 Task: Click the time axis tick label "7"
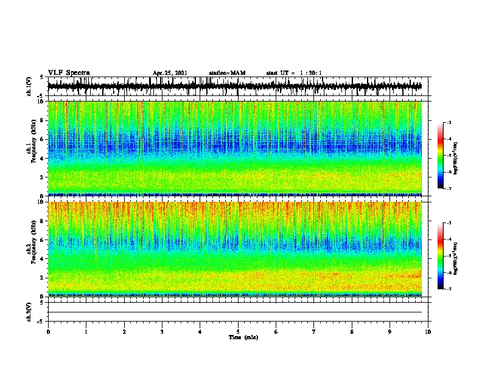[314, 332]
